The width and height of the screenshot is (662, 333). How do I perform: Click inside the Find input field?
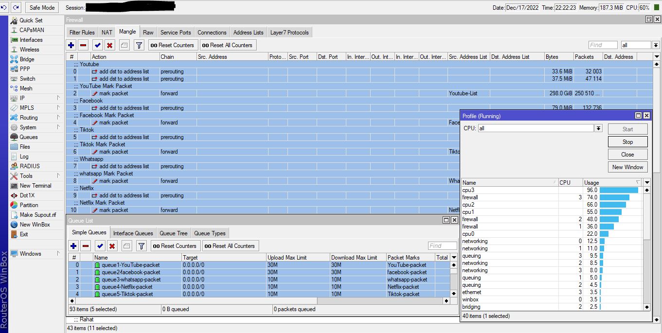tap(603, 45)
